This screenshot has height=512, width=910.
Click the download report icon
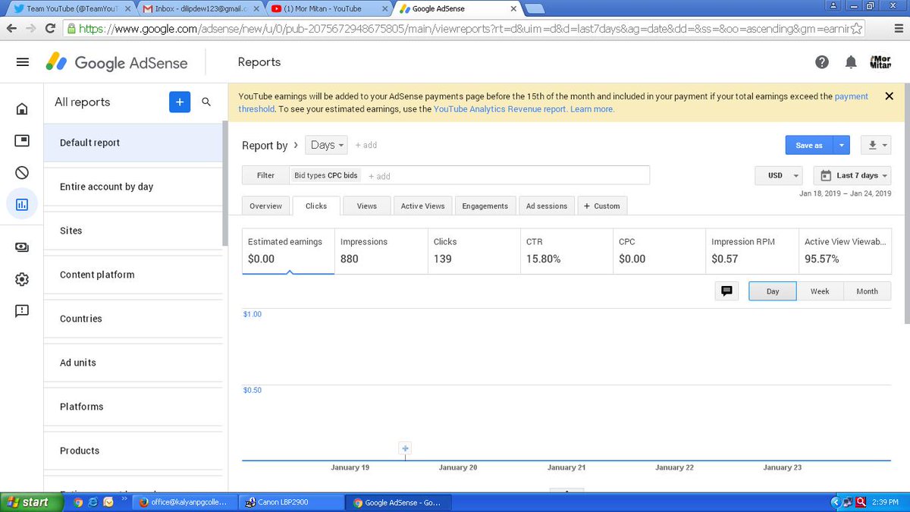[876, 145]
